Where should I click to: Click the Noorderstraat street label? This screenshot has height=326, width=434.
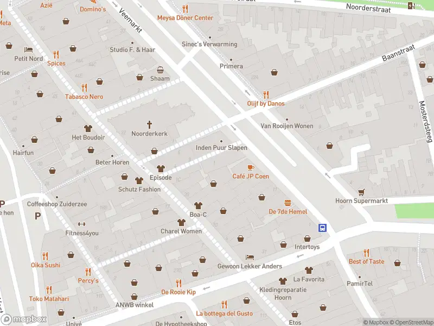pyautogui.click(x=368, y=8)
